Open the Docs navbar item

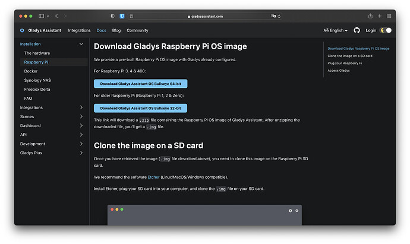pos(101,30)
